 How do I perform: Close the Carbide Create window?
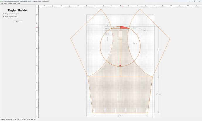point(199,1)
